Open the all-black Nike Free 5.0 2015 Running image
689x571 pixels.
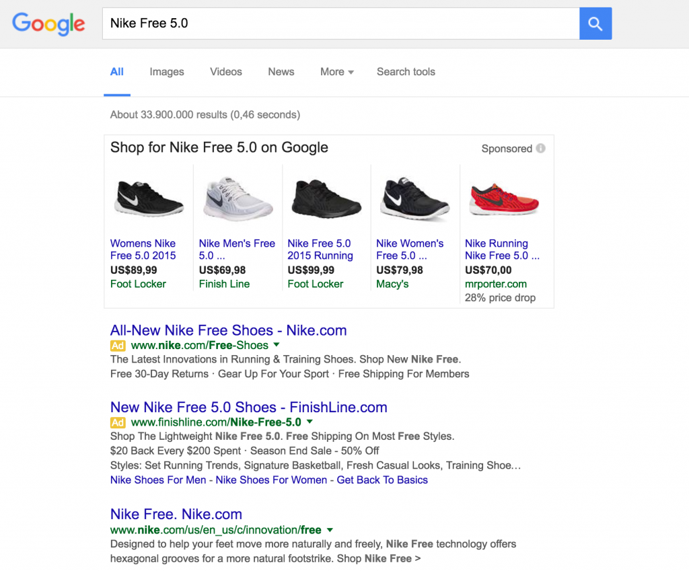pyautogui.click(x=326, y=198)
